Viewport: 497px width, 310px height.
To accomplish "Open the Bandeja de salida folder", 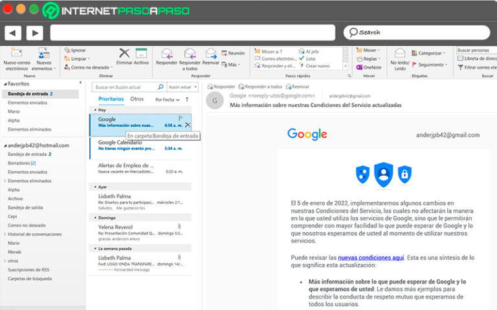I will (x=25, y=207).
